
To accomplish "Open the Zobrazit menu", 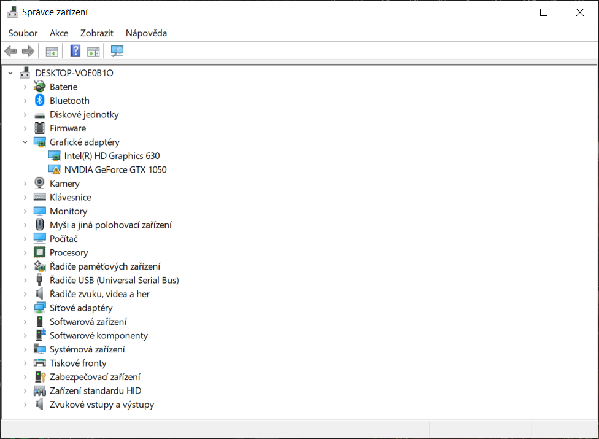I will coord(96,33).
